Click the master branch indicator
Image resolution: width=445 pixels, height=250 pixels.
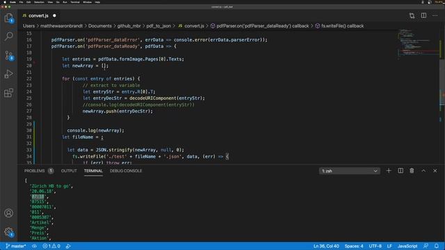point(16,246)
